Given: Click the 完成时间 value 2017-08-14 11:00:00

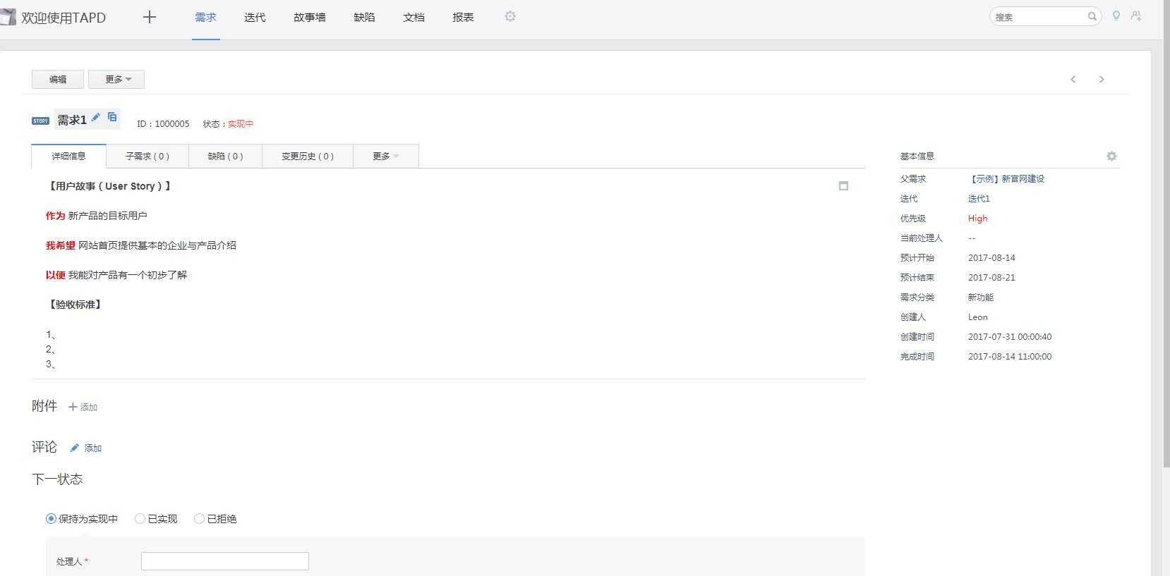Looking at the screenshot, I should pos(1010,357).
